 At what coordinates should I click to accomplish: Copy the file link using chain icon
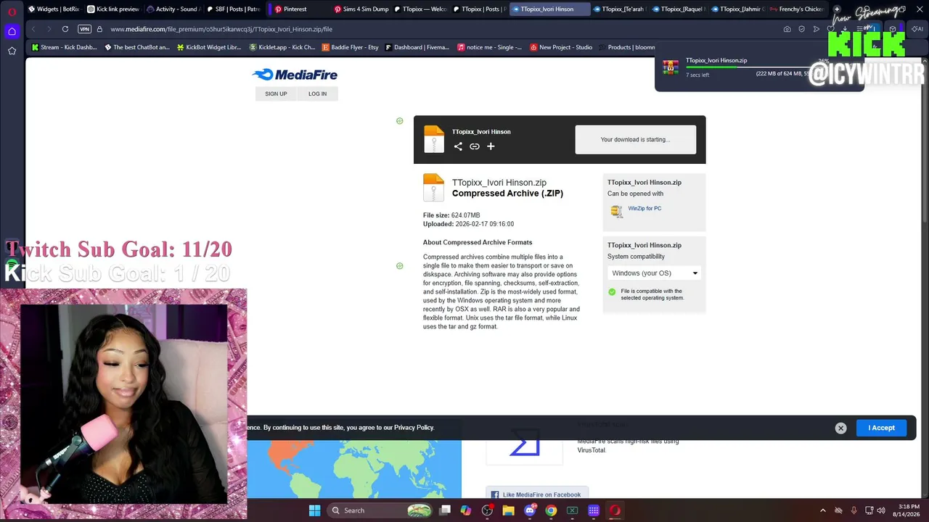pos(475,146)
